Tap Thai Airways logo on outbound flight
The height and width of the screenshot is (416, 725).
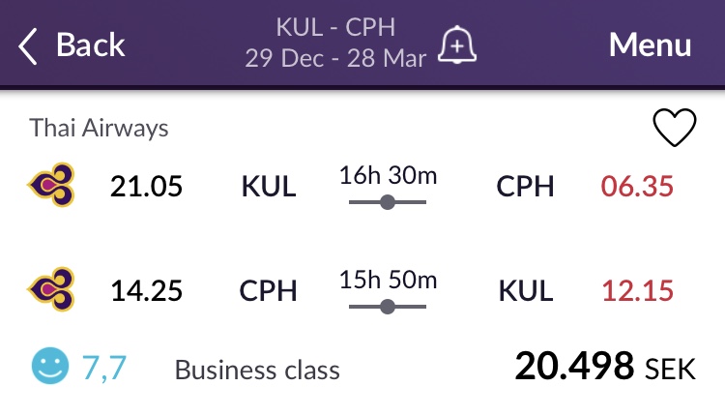pyautogui.click(x=51, y=185)
